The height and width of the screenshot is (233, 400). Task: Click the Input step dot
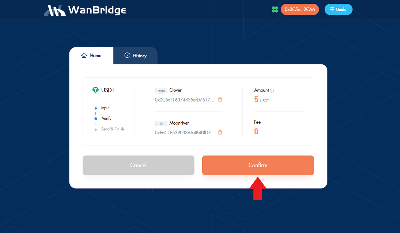pyautogui.click(x=96, y=108)
